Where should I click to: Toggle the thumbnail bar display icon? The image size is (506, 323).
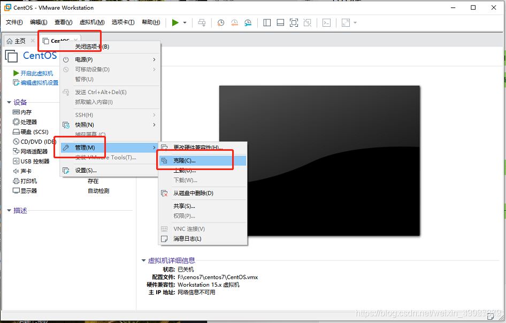pos(280,22)
